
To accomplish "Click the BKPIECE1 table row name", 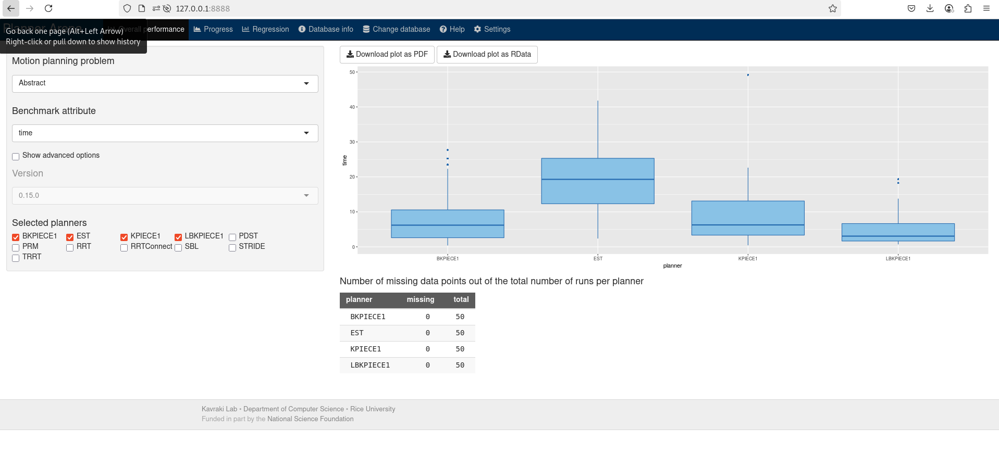I will [368, 317].
